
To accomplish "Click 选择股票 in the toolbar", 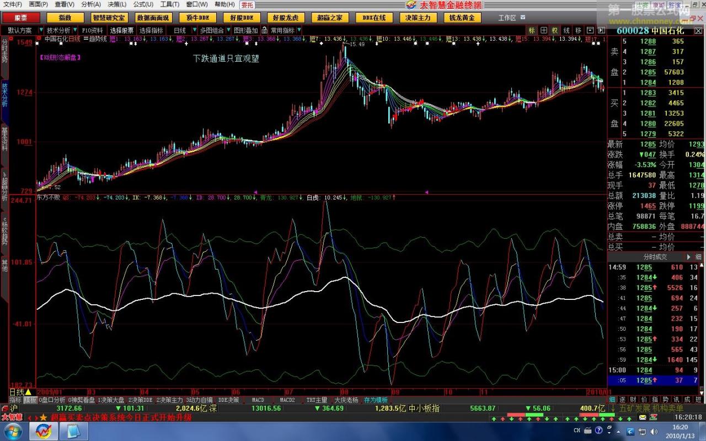I will pos(122,30).
